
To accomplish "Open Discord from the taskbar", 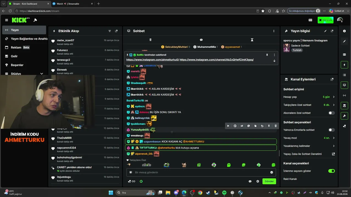I will [176, 193].
